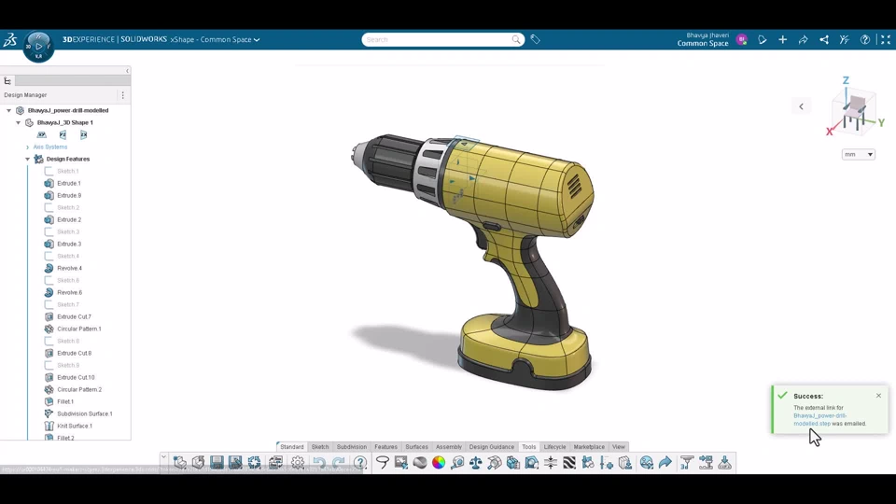Switch to the Standard tab
The width and height of the screenshot is (896, 504).
[292, 447]
